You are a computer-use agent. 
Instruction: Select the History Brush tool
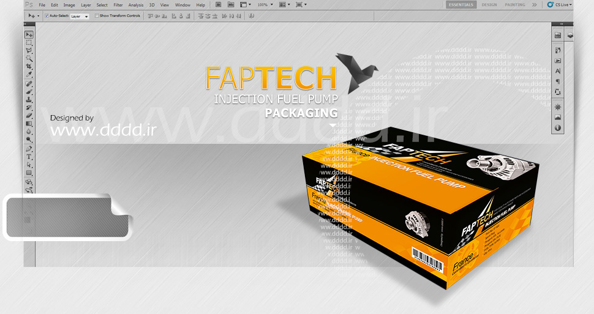29,108
